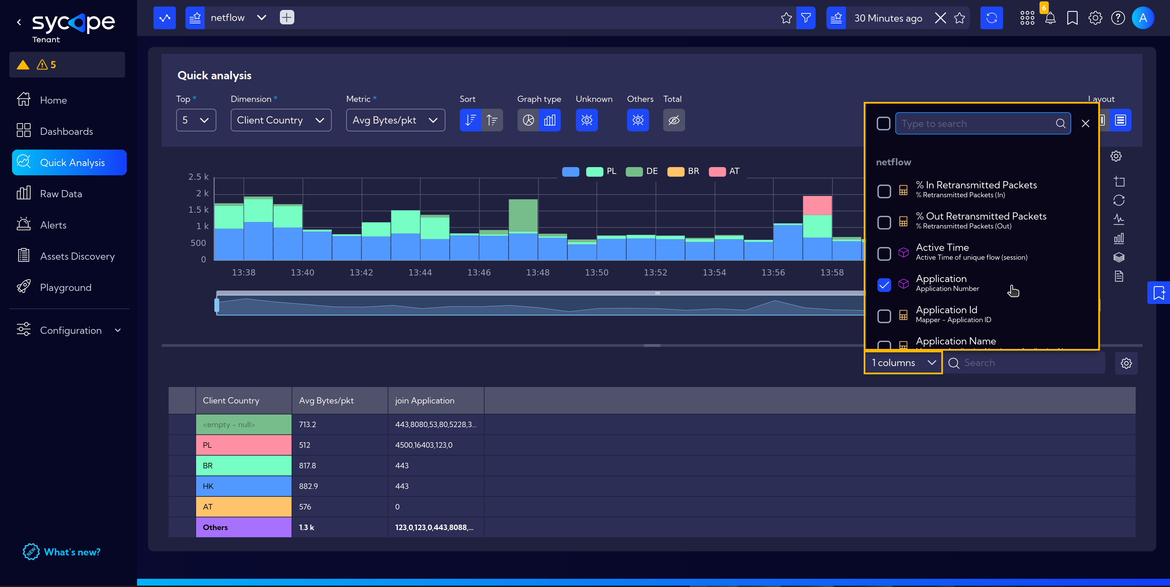
Task: Toggle the DE legend swatch
Action: coord(634,172)
